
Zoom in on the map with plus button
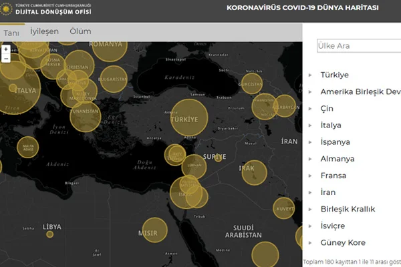(6, 49)
